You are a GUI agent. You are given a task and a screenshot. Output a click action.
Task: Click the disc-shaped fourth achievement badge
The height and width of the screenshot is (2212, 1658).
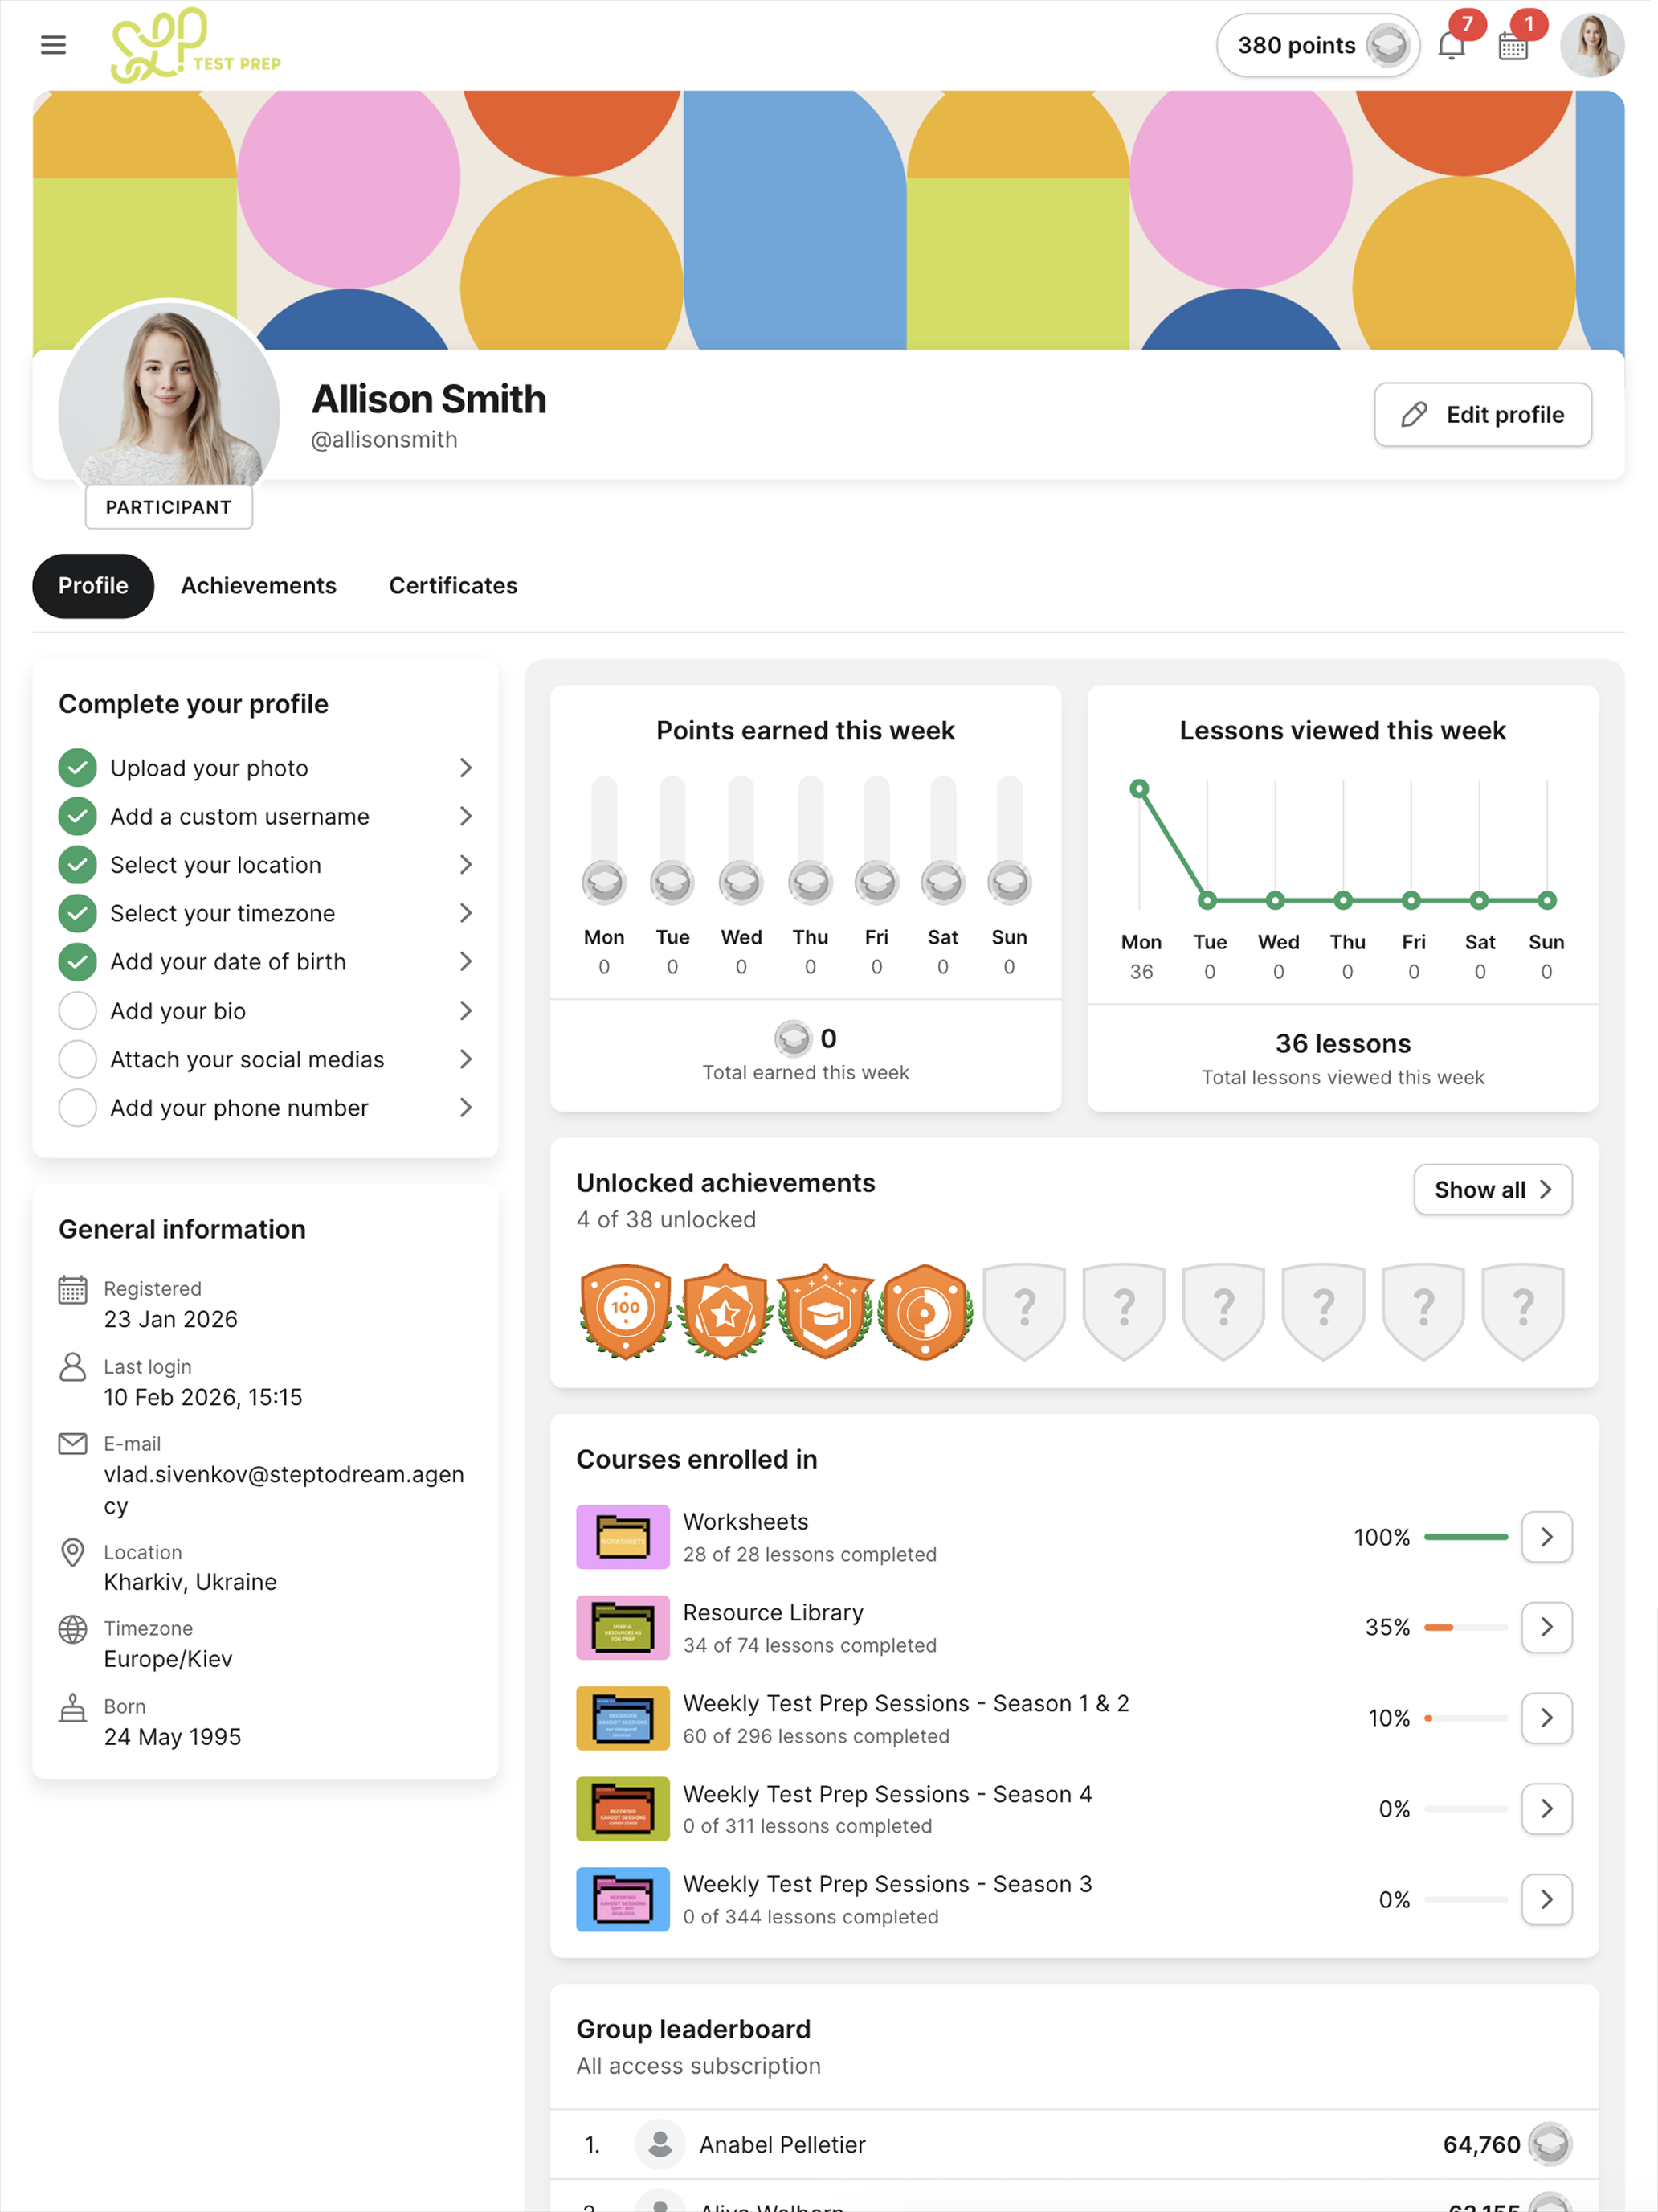coord(925,1311)
